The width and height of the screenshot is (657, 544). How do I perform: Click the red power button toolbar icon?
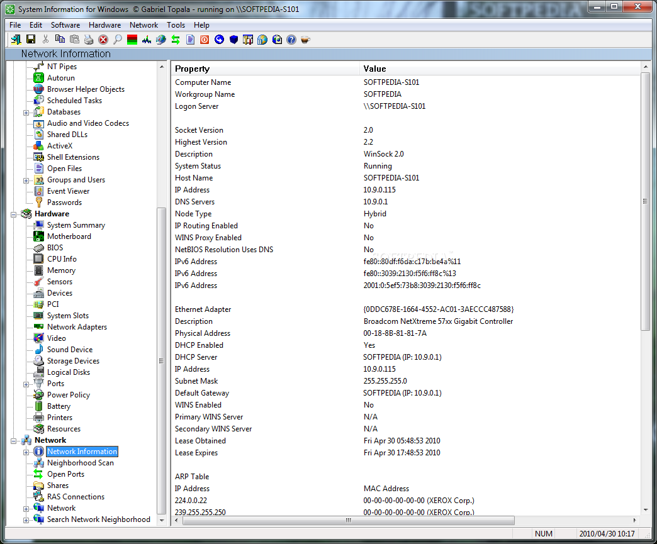point(205,40)
